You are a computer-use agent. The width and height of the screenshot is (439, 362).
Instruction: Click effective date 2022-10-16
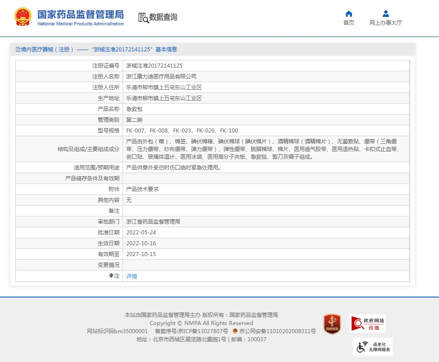tap(141, 243)
